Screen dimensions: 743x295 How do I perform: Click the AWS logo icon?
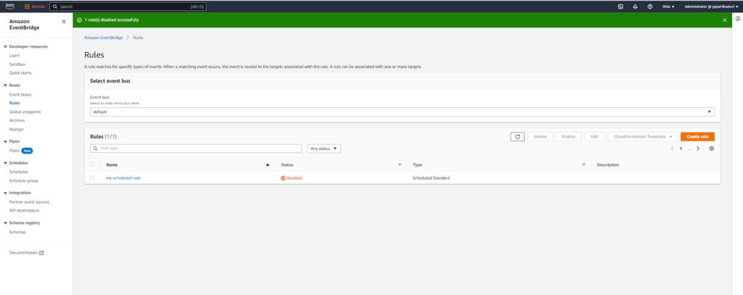click(x=9, y=6)
